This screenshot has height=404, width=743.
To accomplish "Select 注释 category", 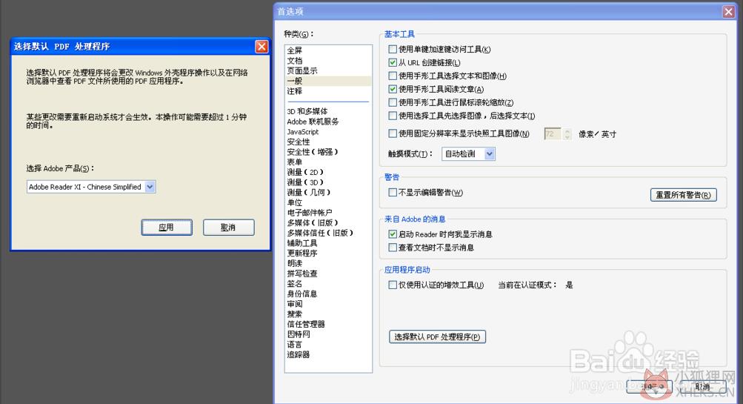I will (x=294, y=91).
